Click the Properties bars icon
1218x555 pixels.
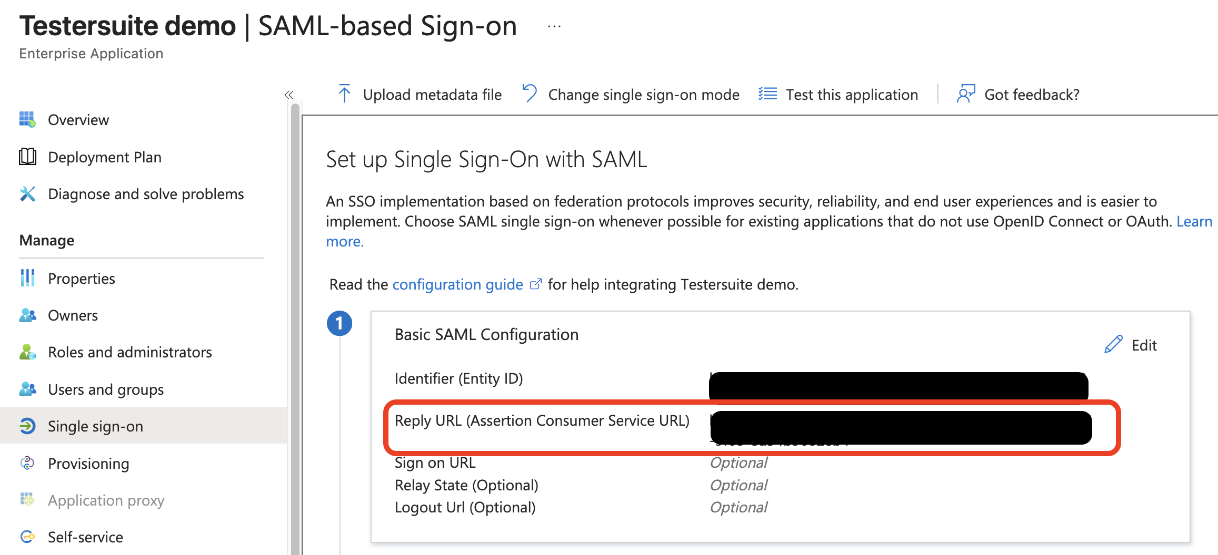[x=27, y=278]
